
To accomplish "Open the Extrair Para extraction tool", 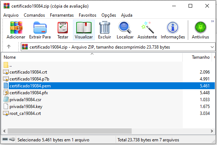I will [x=40, y=30].
